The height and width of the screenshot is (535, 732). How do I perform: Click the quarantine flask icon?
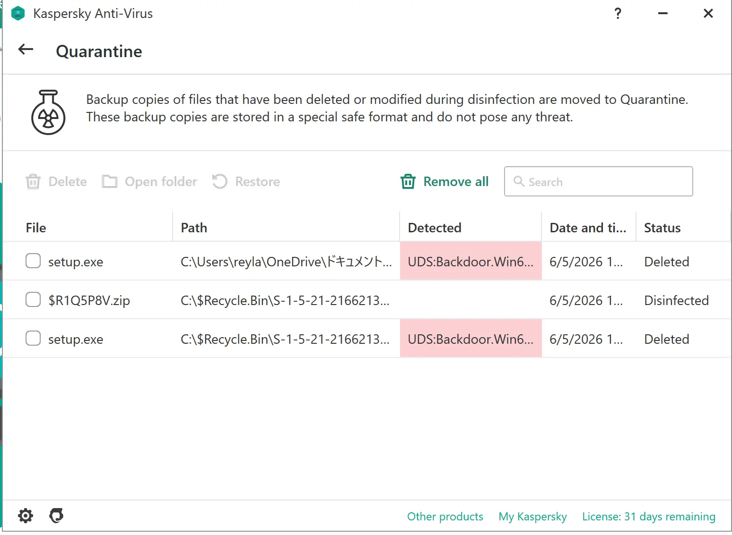click(x=48, y=112)
